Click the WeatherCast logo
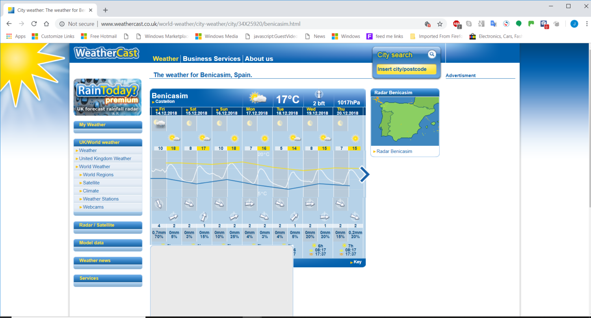Screen dimensions: 591x318 click(x=106, y=53)
